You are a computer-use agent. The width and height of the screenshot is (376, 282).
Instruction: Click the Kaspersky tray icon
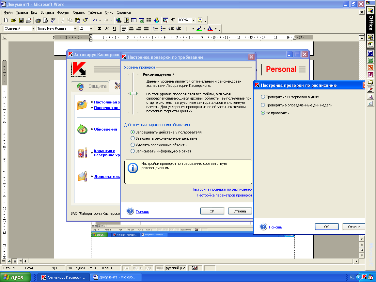coord(364,277)
